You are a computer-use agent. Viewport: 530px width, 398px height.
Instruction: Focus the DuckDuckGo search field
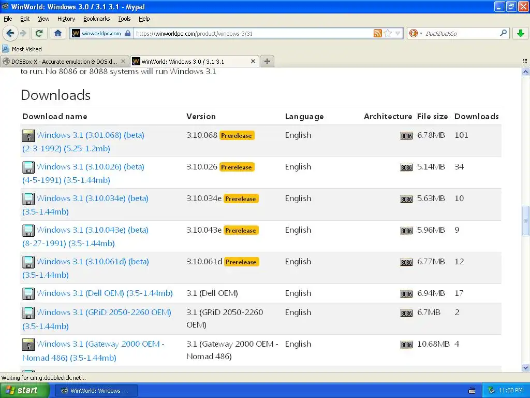[x=461, y=33]
